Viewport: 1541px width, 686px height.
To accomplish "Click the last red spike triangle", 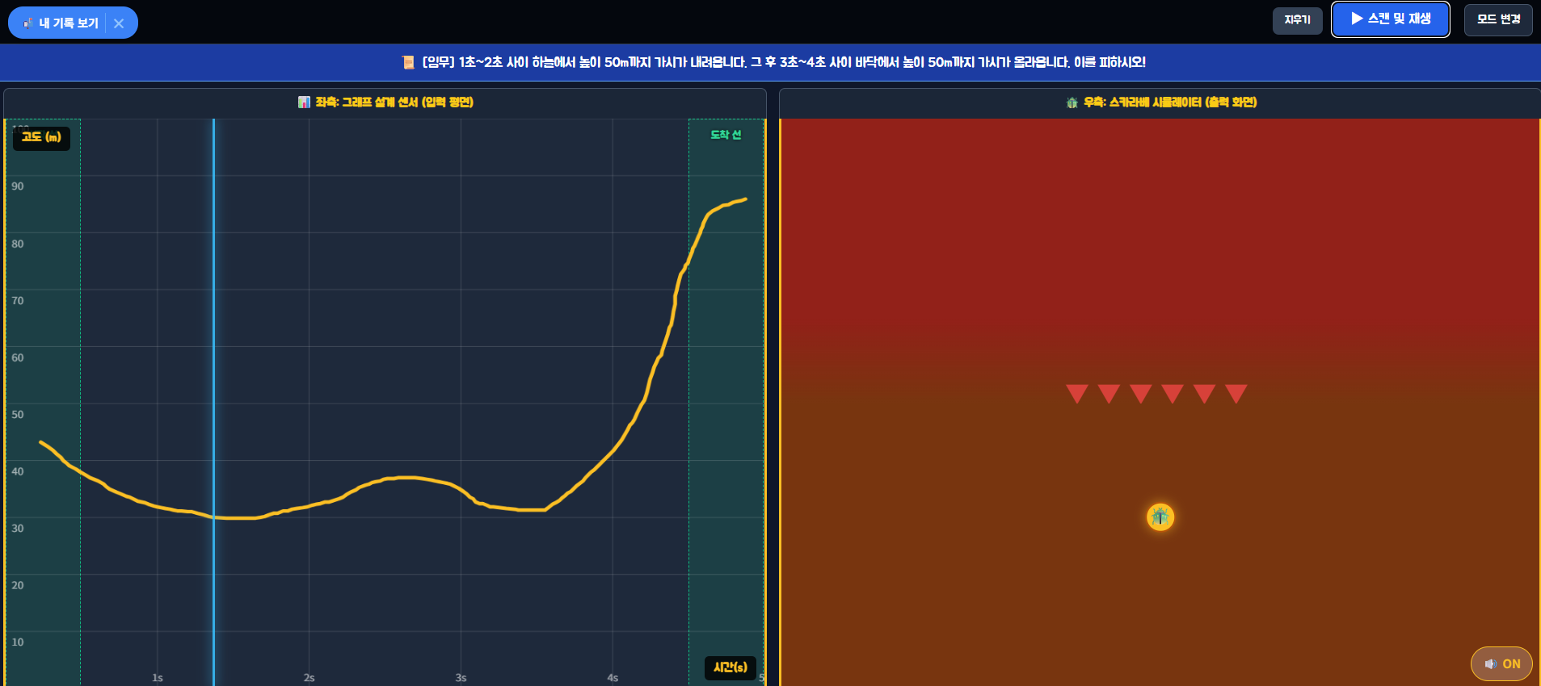I will point(1236,394).
